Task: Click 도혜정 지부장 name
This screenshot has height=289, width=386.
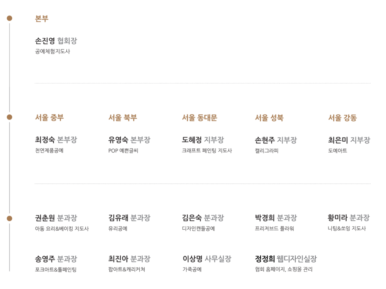Action: pos(203,140)
